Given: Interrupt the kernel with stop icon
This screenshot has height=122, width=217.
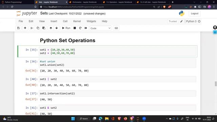Looking at the screenshot, I should pos(75,28).
